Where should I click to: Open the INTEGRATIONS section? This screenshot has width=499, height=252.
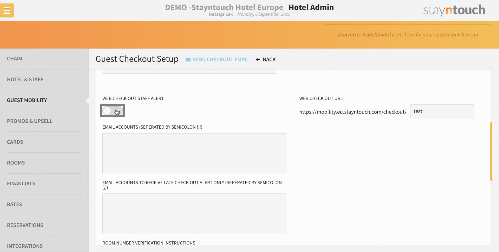pyautogui.click(x=25, y=246)
